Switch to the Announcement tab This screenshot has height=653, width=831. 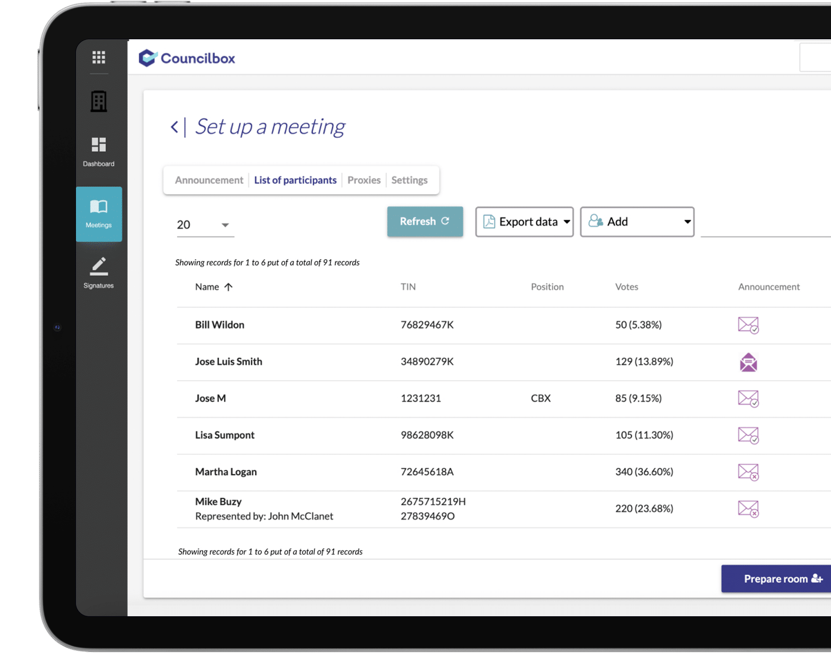point(209,180)
